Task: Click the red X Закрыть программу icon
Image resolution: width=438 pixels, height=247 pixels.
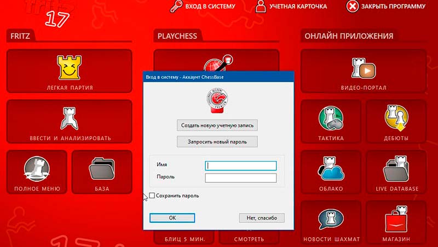Action: tap(353, 6)
